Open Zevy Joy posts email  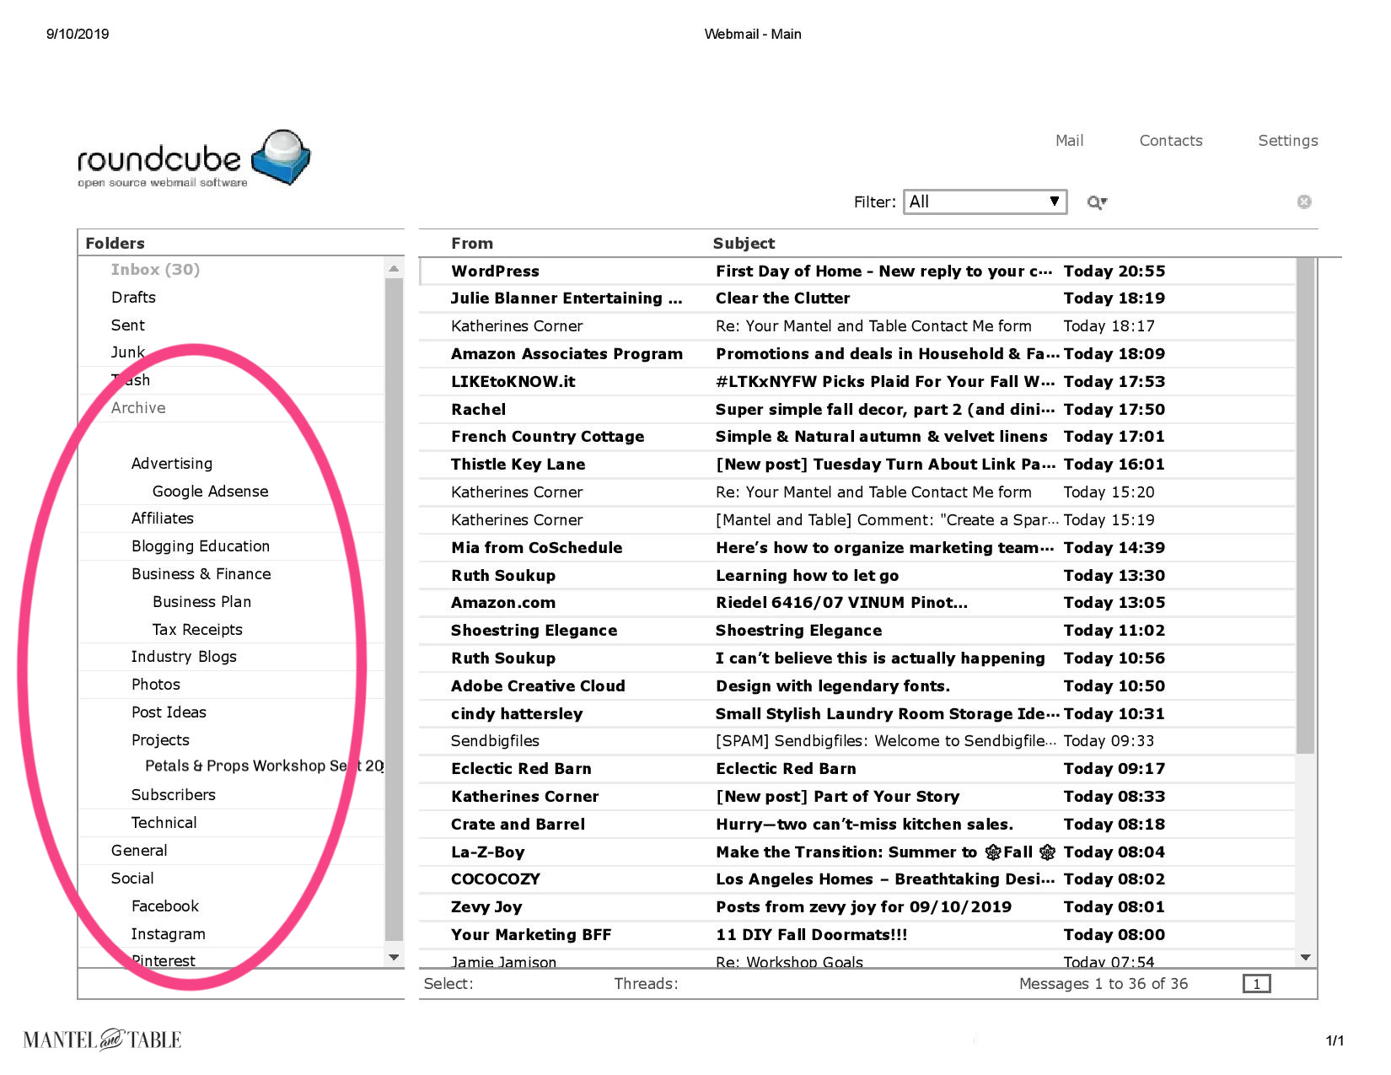coord(857,907)
